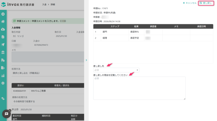This screenshot has width=217, height=121.
Task: Click the メモ field in 入金情報
Action: (x=48, y=57)
